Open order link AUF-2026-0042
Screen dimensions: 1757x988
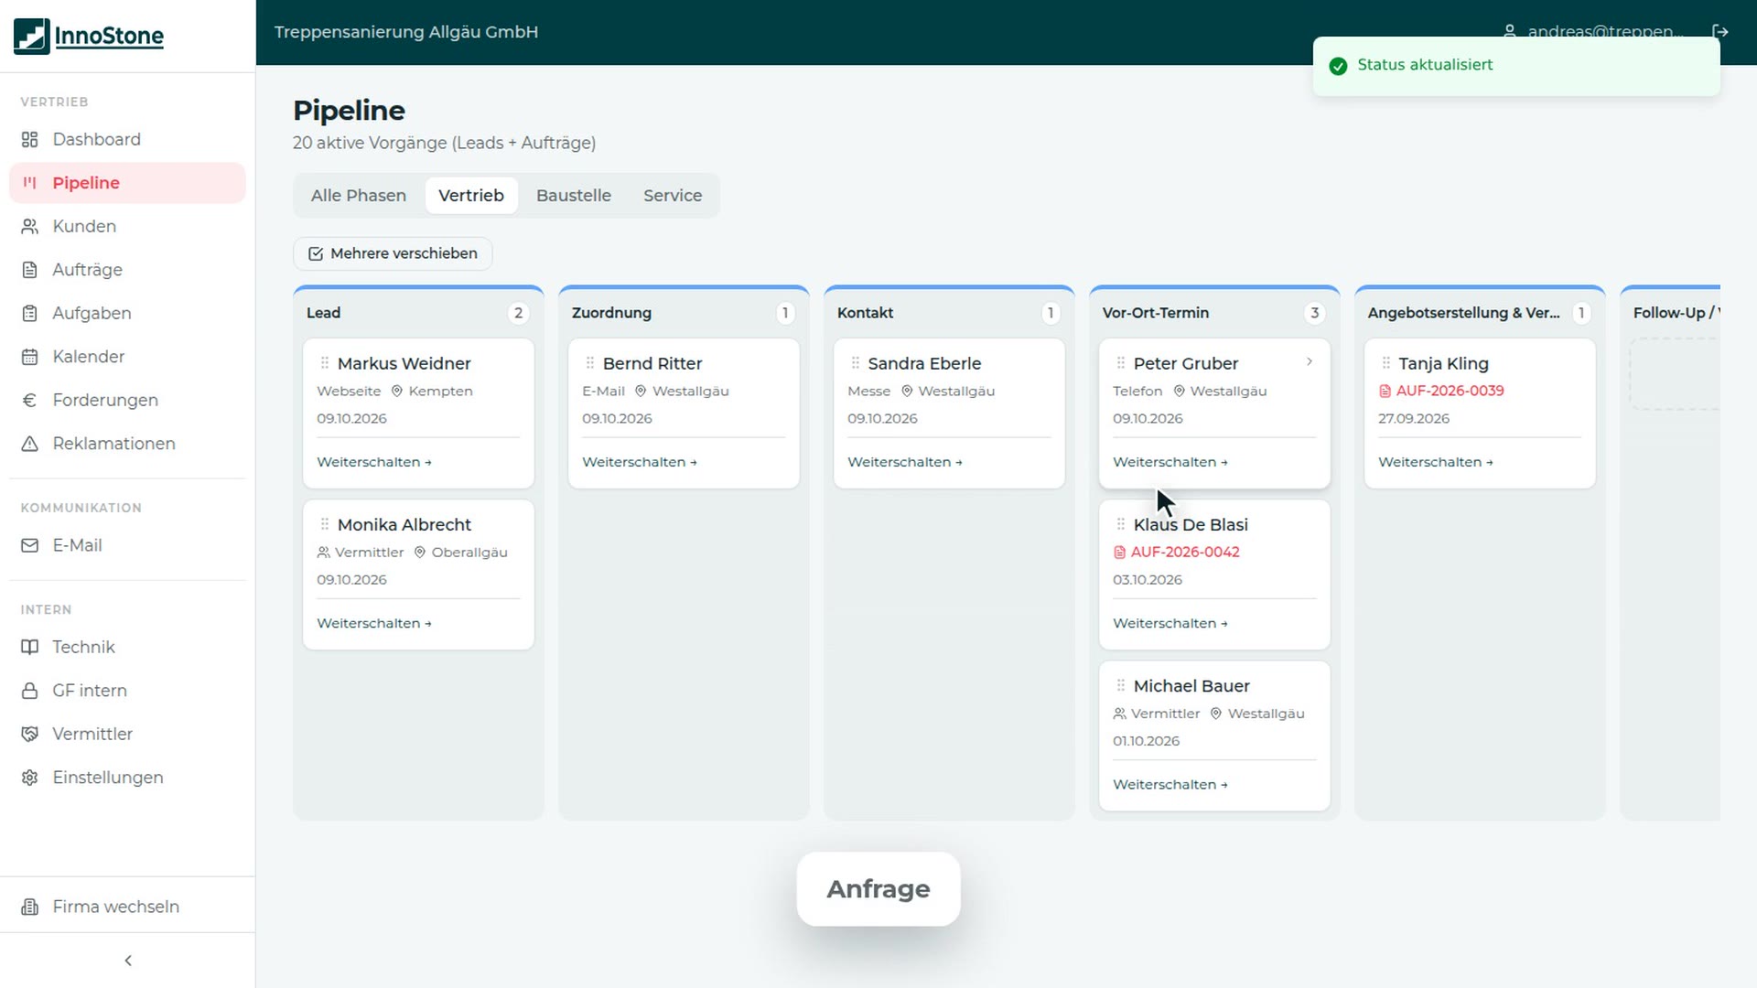pos(1185,552)
